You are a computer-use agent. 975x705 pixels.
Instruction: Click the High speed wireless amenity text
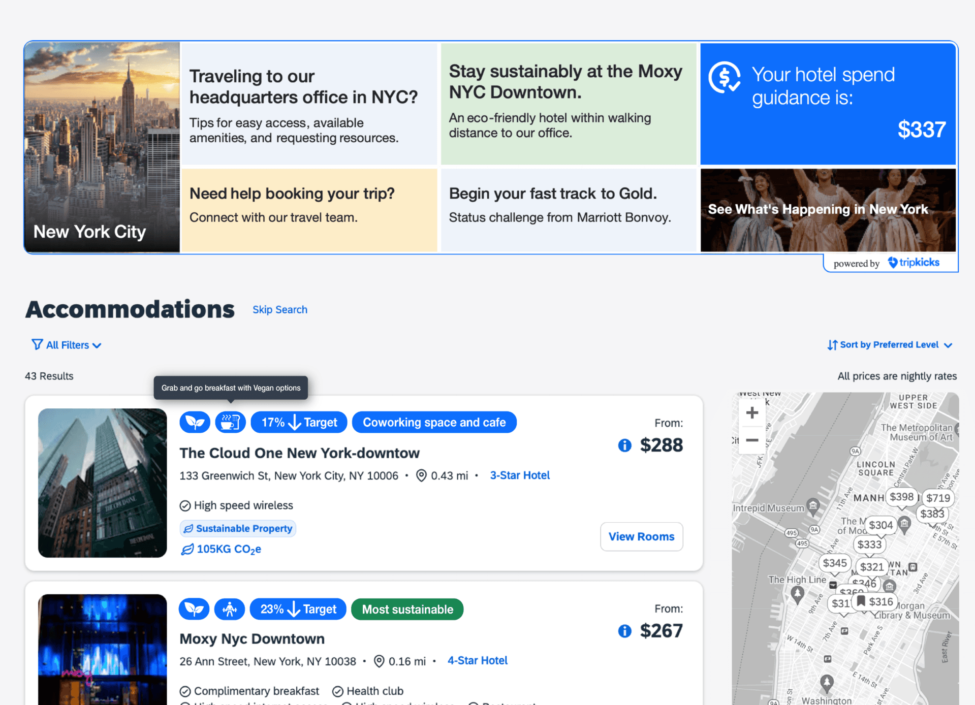(x=243, y=505)
